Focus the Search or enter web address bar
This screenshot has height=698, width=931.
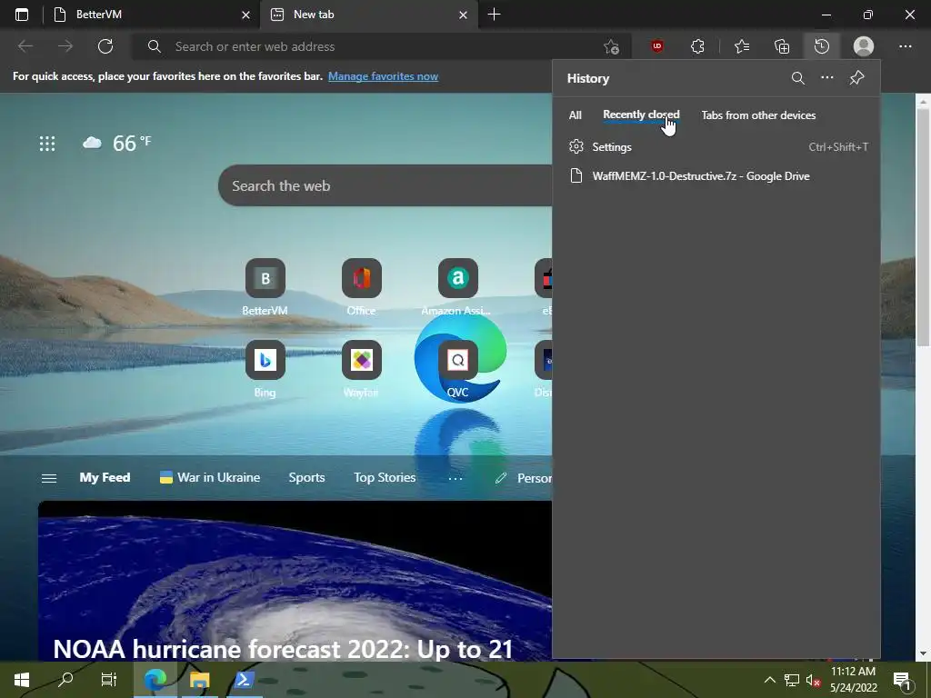point(380,46)
